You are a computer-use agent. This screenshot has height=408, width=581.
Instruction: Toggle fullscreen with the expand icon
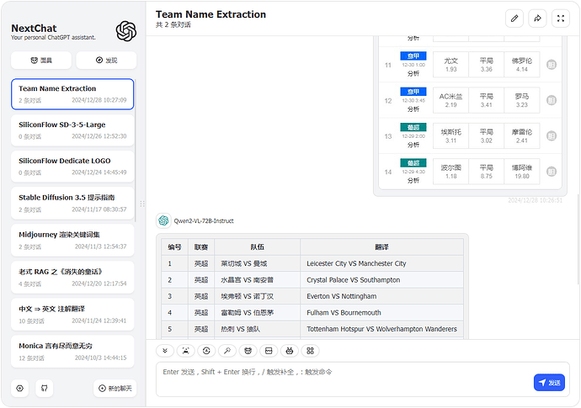click(561, 19)
